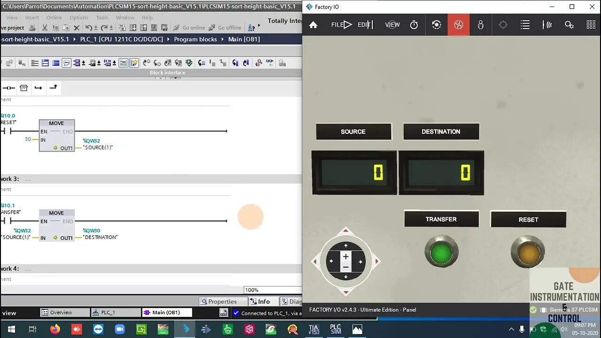Click the Factory IO home icon
The image size is (601, 338).
pos(313,25)
